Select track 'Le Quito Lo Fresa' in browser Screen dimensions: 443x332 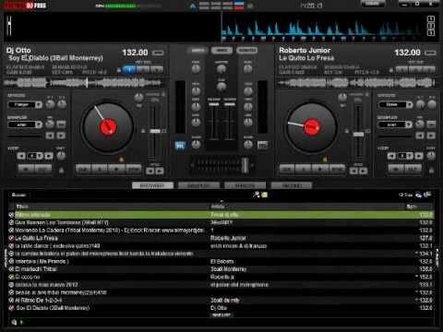[221, 238]
